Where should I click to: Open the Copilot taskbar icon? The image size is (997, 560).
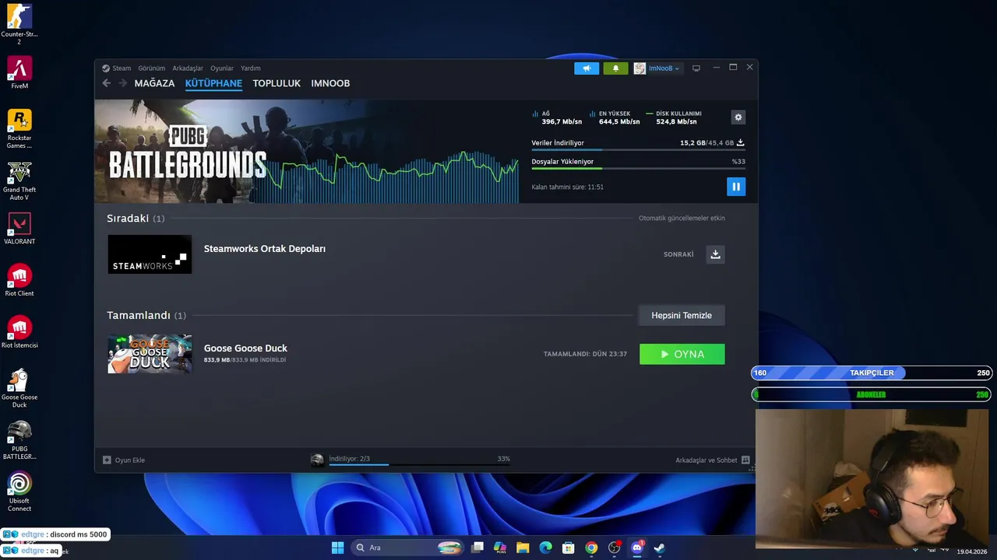click(x=500, y=548)
